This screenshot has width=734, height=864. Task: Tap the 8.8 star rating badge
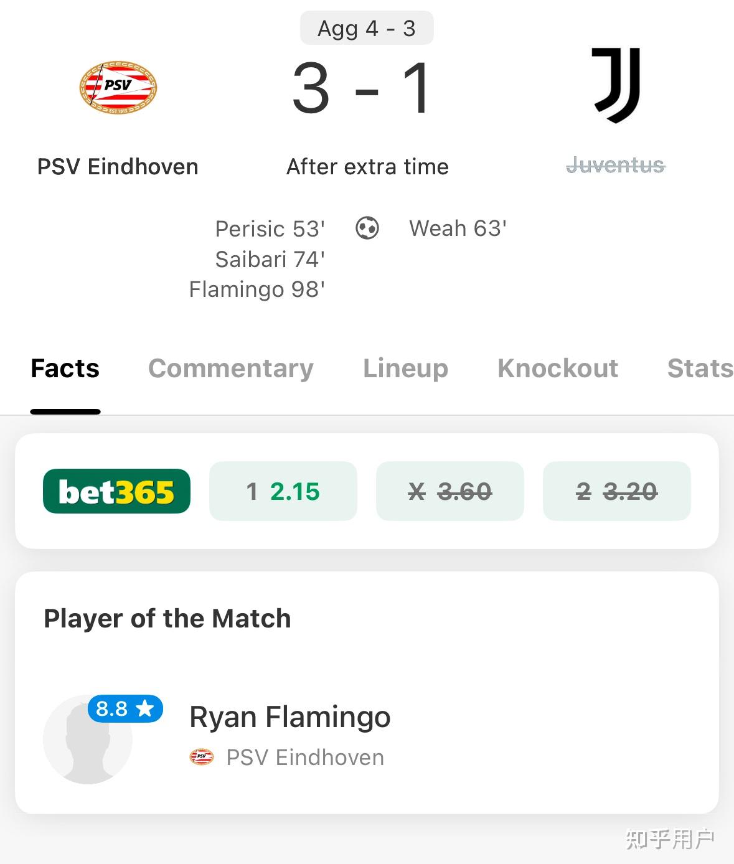click(125, 708)
